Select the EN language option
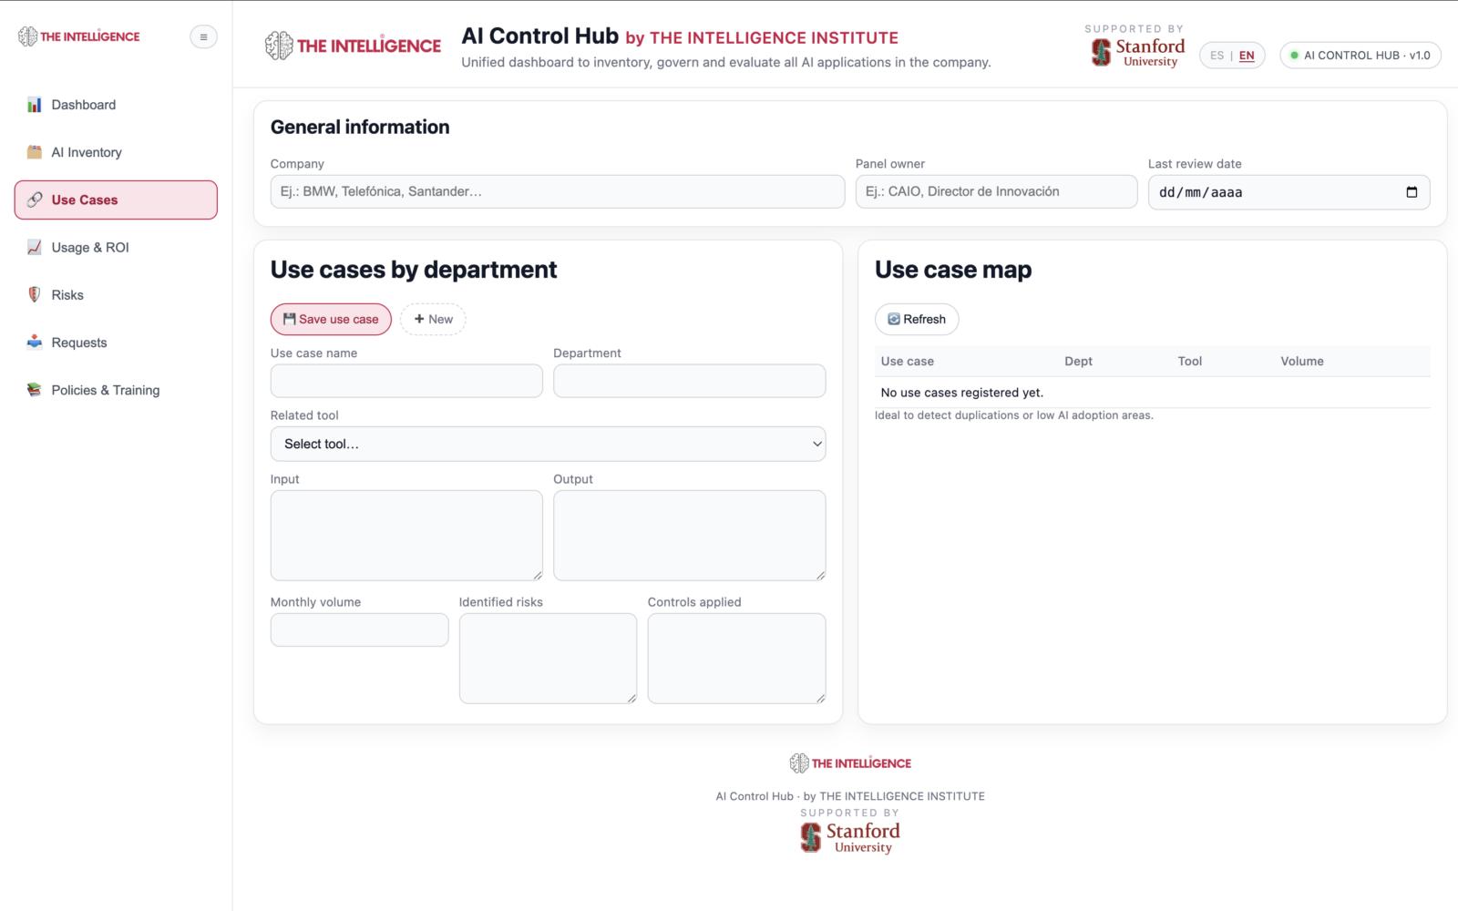The width and height of the screenshot is (1458, 911). pyautogui.click(x=1247, y=56)
